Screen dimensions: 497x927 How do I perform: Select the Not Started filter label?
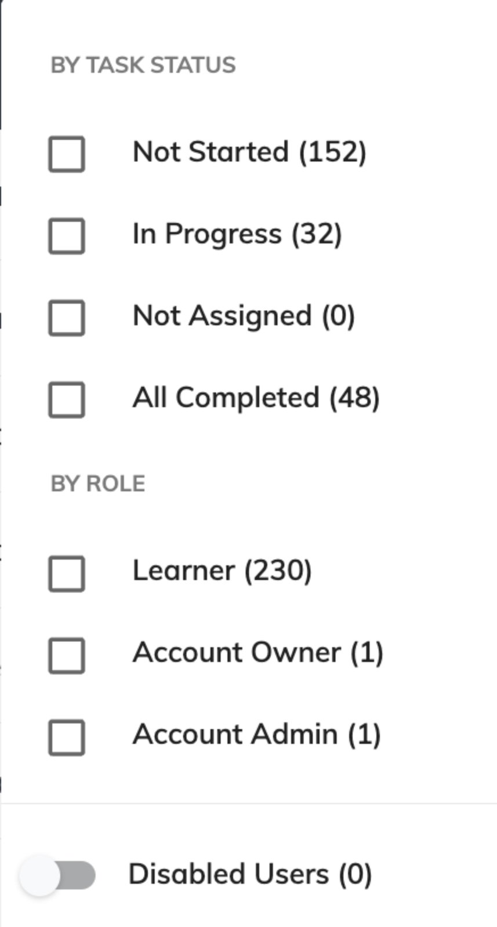(249, 152)
